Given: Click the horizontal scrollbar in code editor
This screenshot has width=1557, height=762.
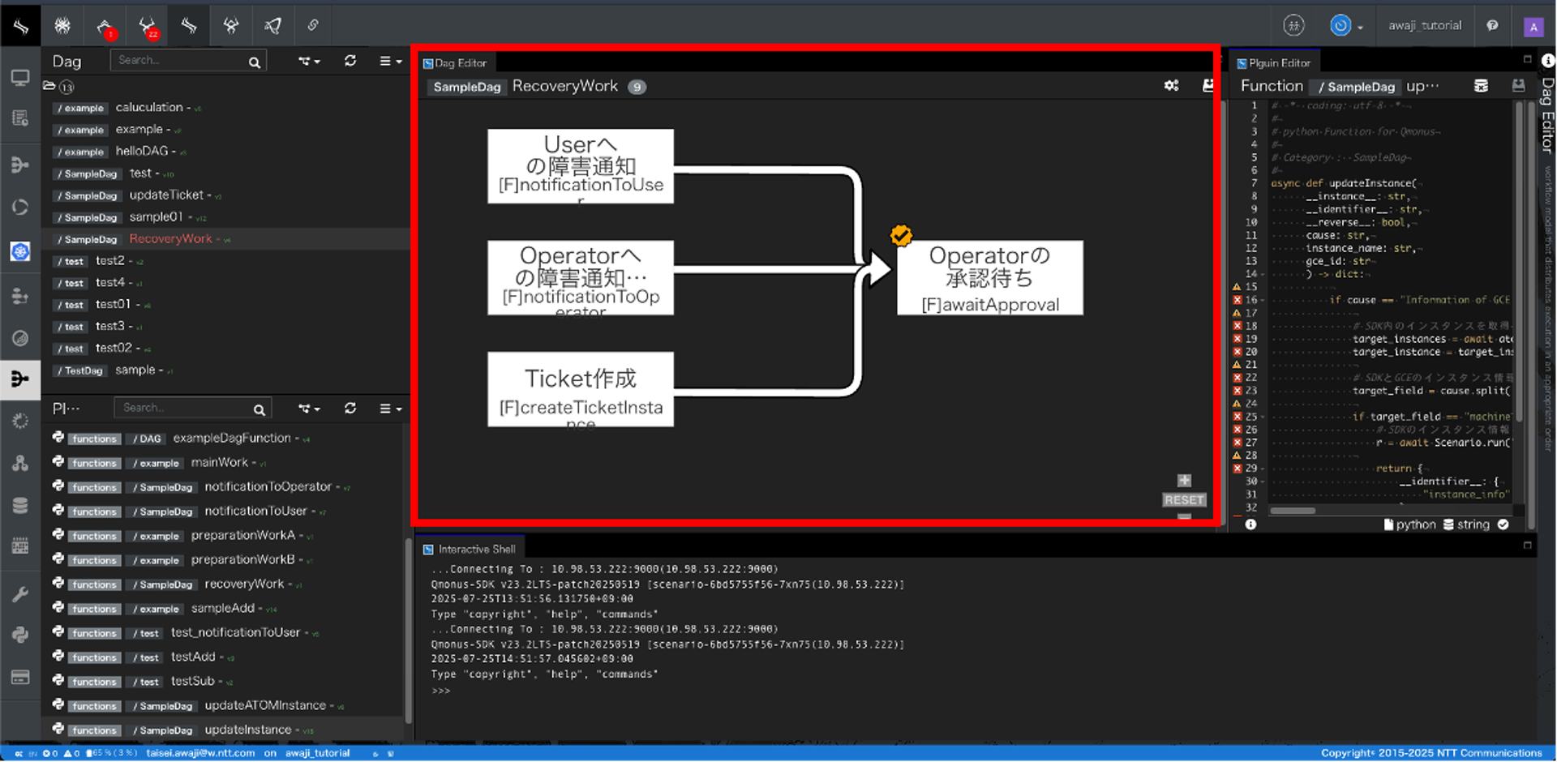Looking at the screenshot, I should (x=1293, y=511).
